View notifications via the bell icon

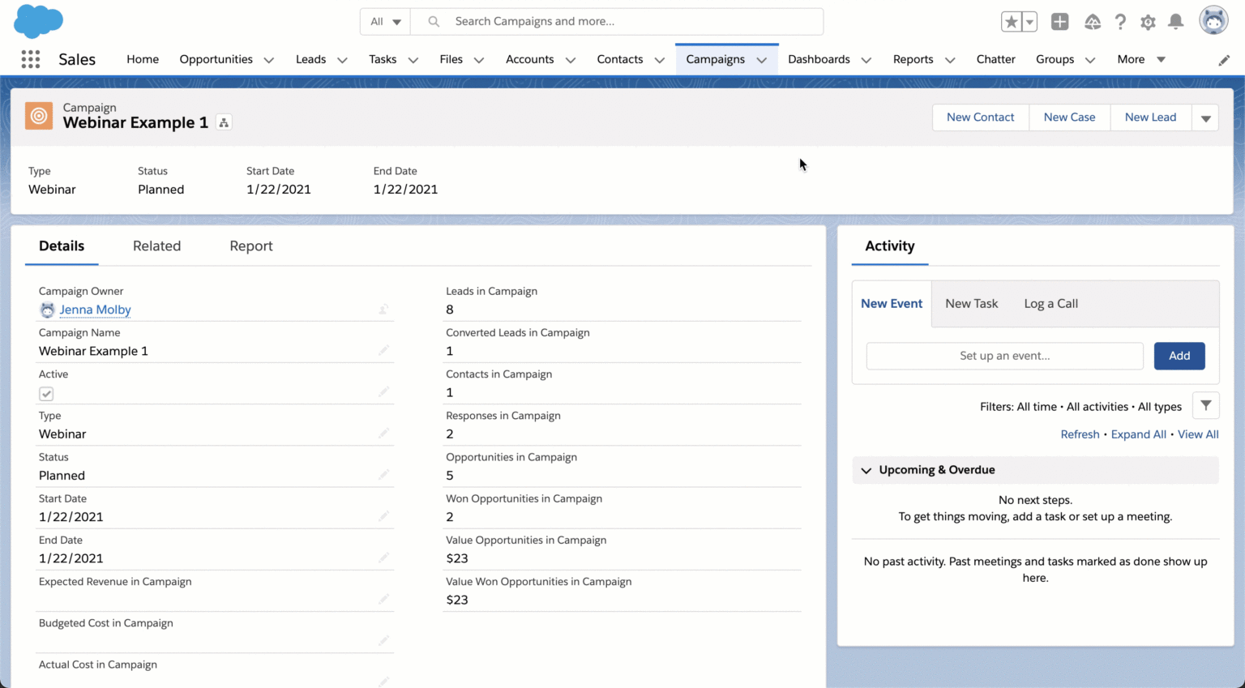[x=1176, y=22]
